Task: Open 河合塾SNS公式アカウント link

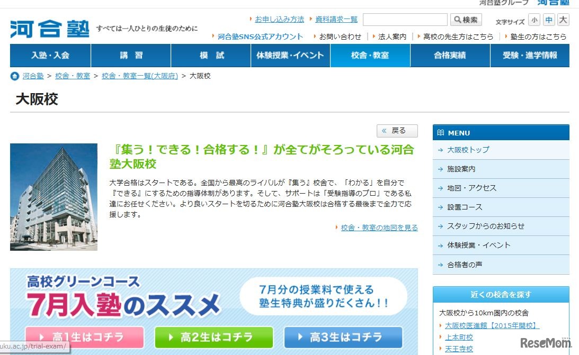Action: click(260, 37)
